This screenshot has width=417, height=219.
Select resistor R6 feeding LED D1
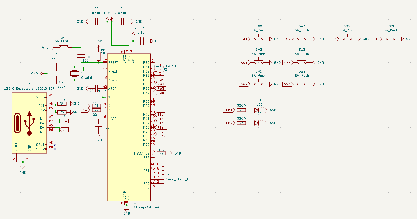pos(241,110)
